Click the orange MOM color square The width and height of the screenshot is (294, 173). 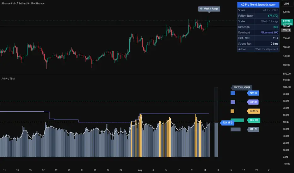tap(232, 111)
